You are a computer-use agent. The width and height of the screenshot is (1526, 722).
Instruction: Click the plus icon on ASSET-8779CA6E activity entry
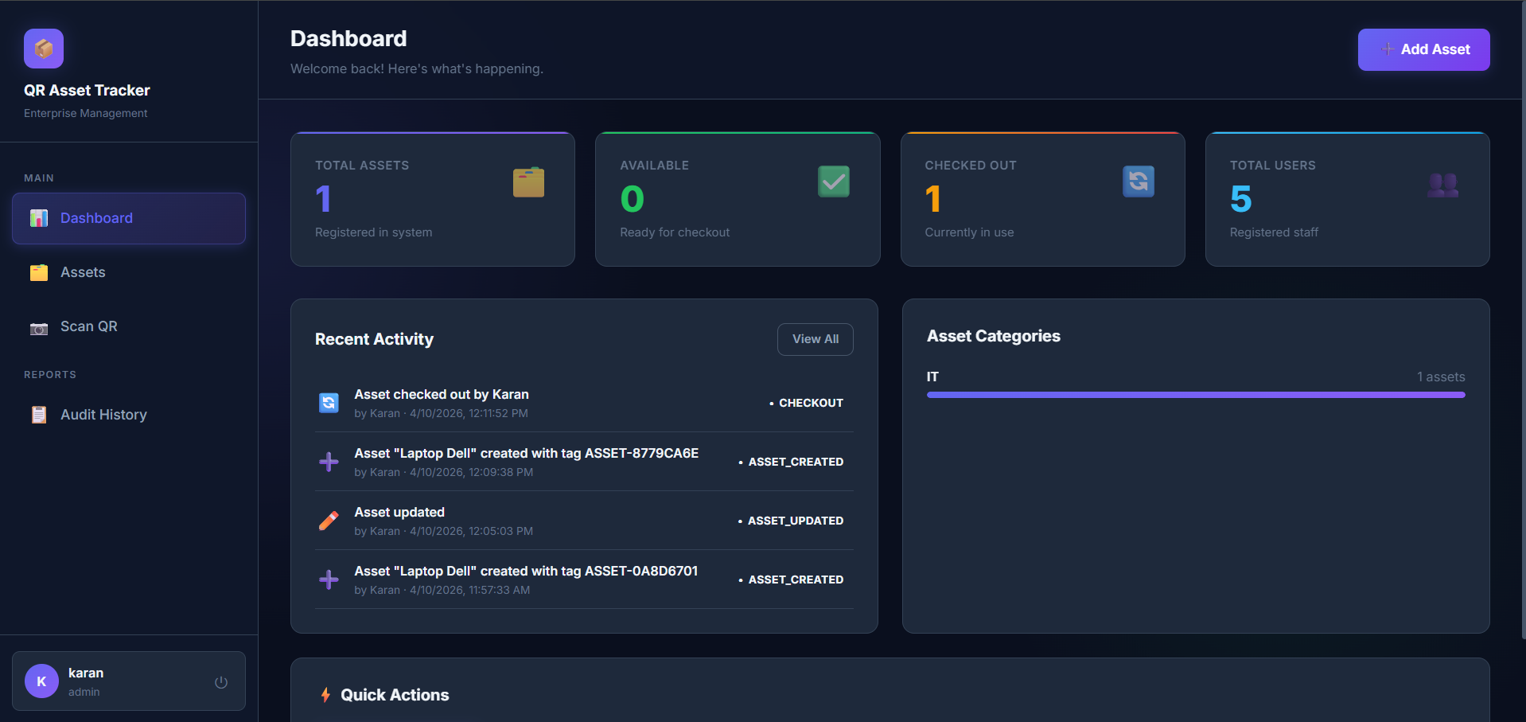pyautogui.click(x=329, y=461)
